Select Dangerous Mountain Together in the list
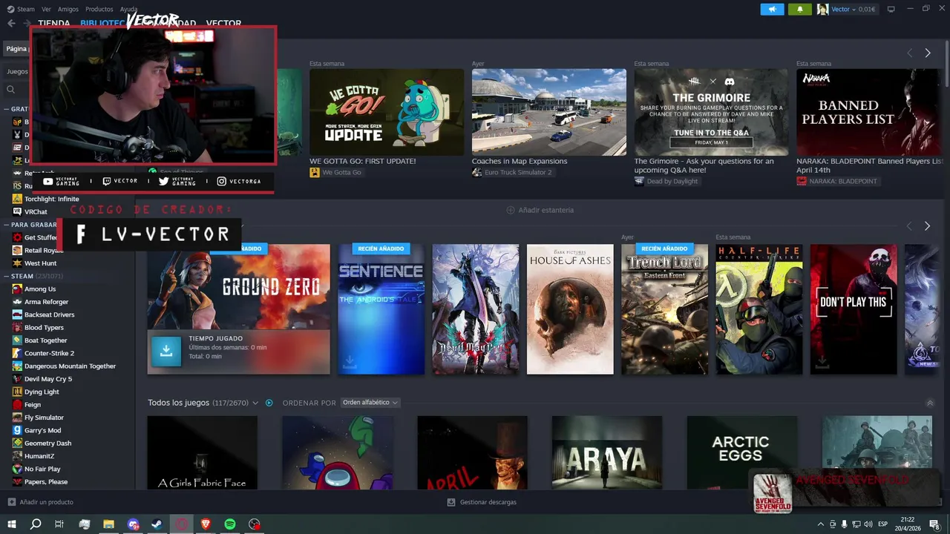 pyautogui.click(x=70, y=366)
